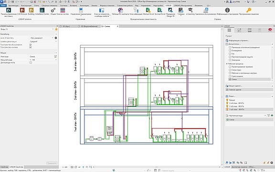Select the hamburger list tab in LINEAR panel
This screenshot has height=172, width=275.
[229, 30]
